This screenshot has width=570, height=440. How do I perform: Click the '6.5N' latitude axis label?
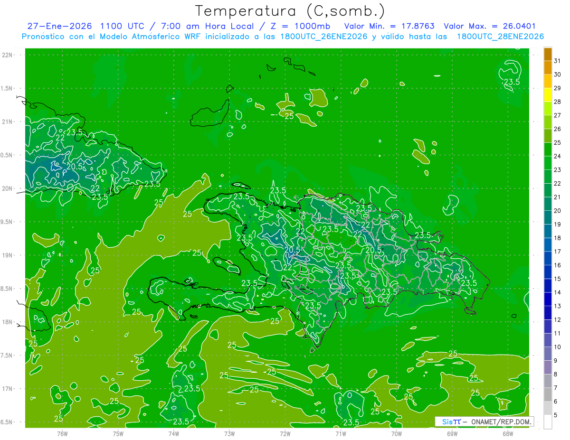click(x=7, y=422)
